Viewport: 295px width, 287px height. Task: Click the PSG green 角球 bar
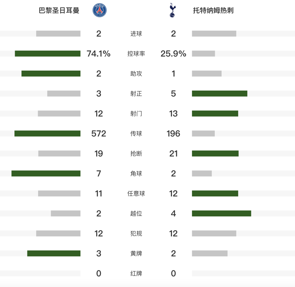coord(46,173)
